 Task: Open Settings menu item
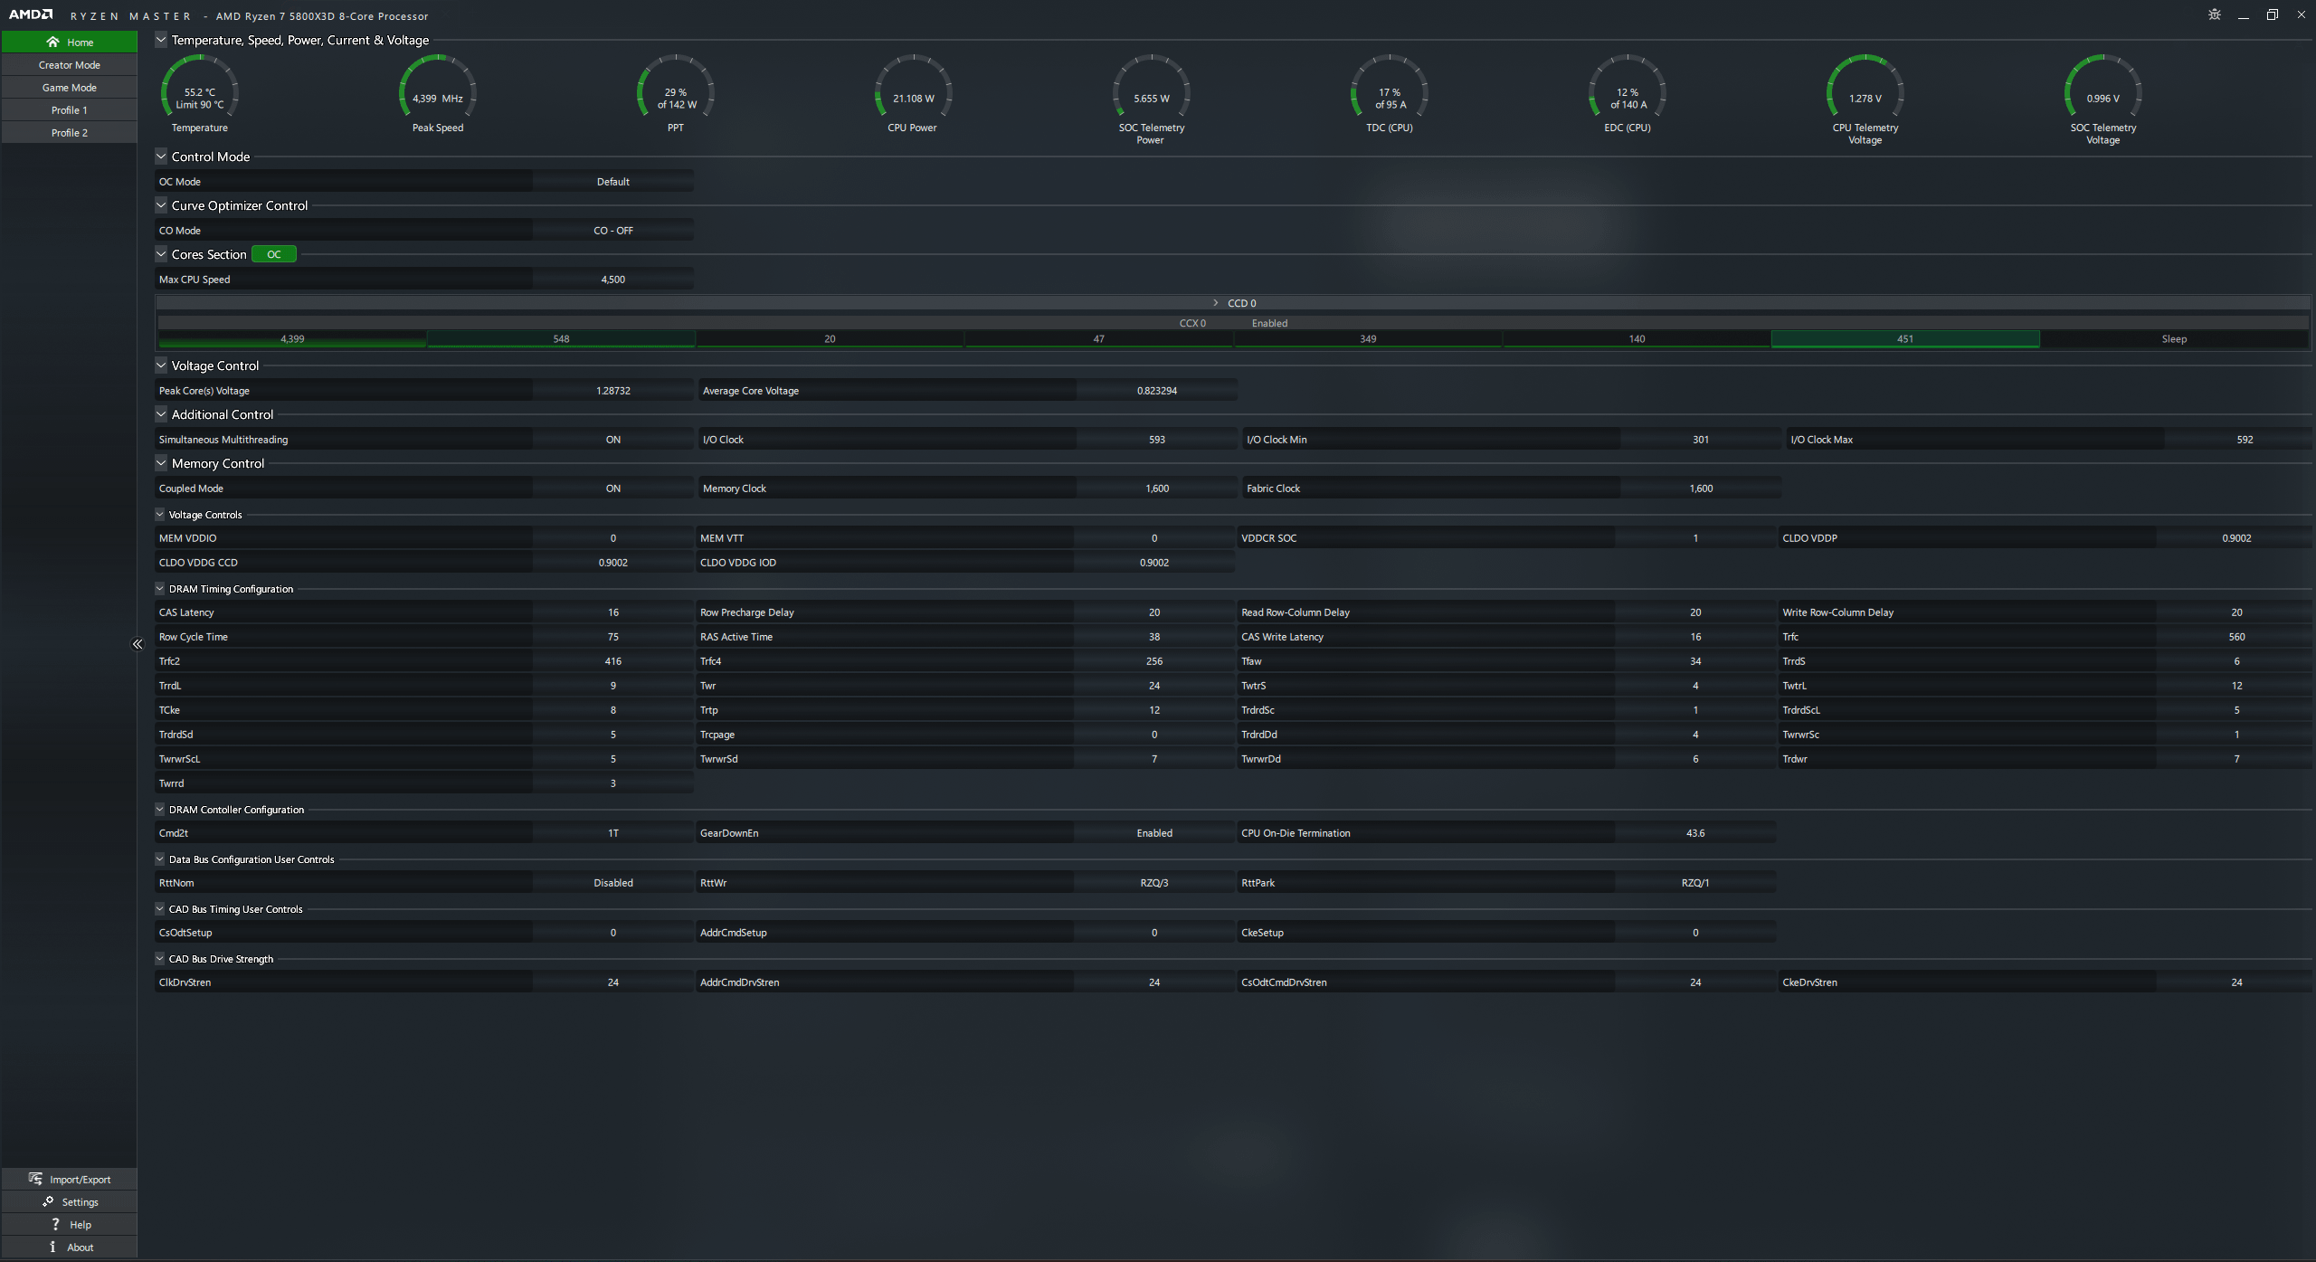(70, 1201)
